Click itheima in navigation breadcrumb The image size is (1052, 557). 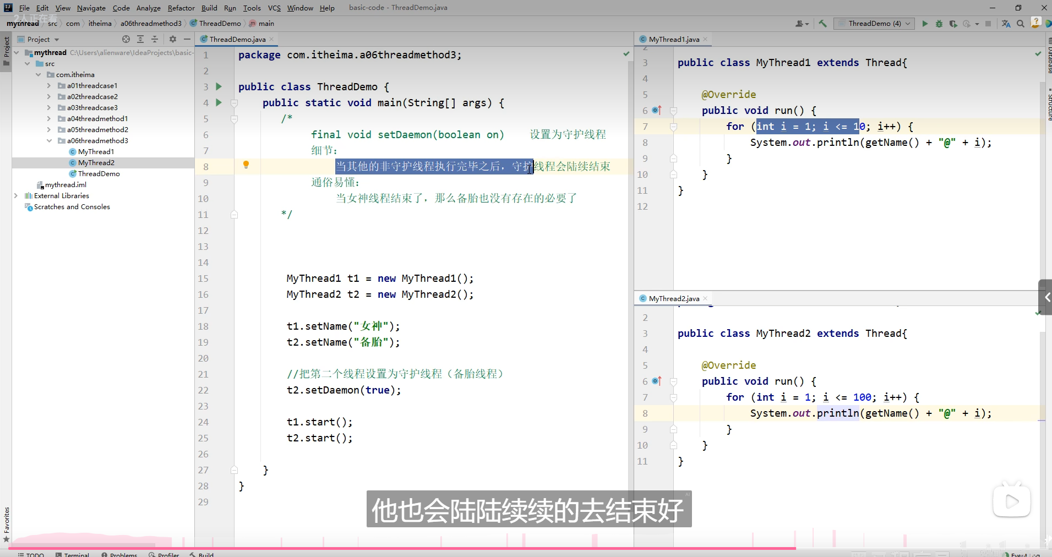[100, 24]
